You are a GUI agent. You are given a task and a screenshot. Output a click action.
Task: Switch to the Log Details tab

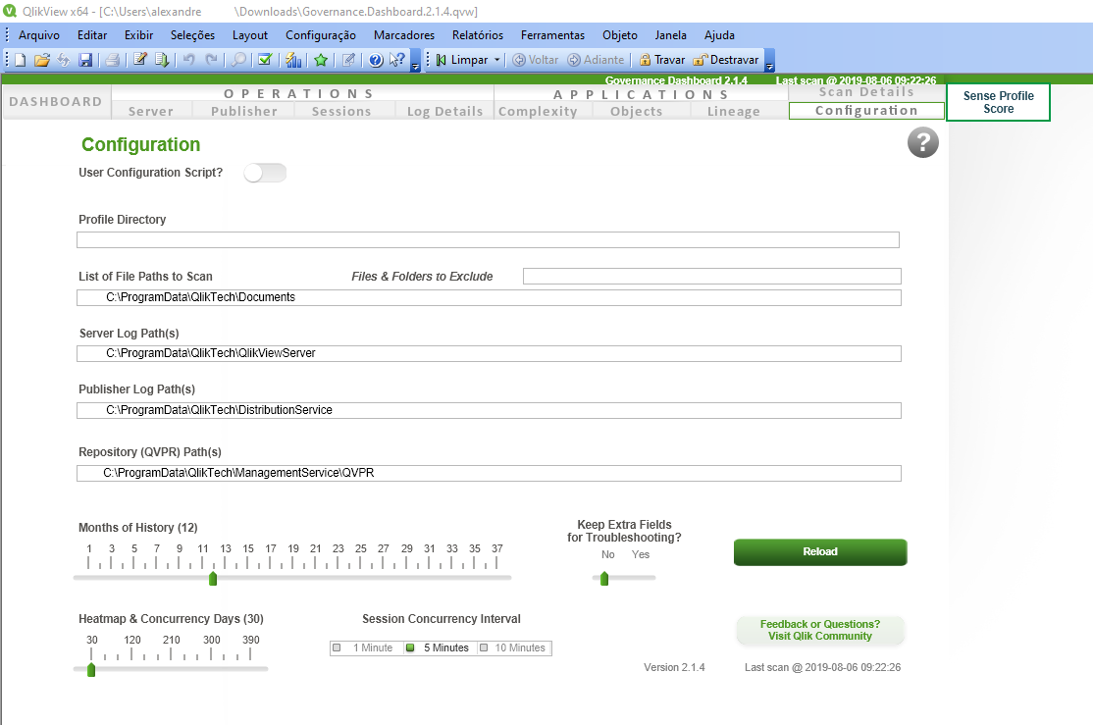click(444, 111)
